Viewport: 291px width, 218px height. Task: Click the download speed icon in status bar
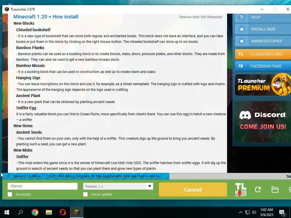(10, 176)
